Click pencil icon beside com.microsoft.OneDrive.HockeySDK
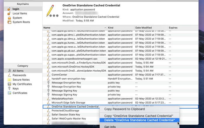Screen dimensions: 204x128 (x=49, y=67)
